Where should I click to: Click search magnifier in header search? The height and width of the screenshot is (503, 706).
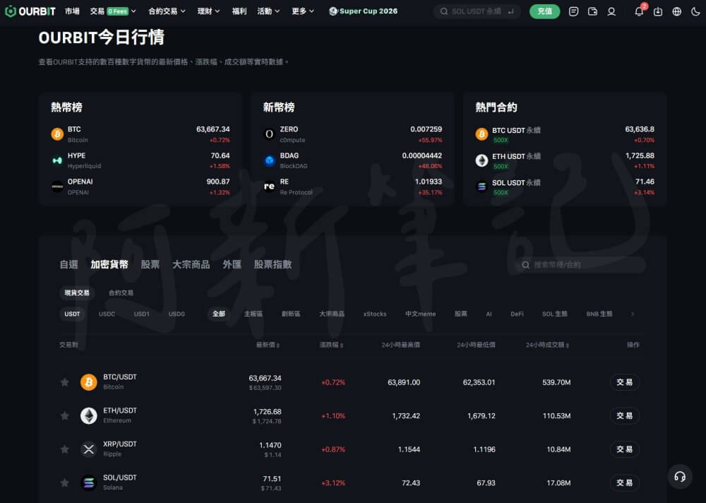point(444,11)
